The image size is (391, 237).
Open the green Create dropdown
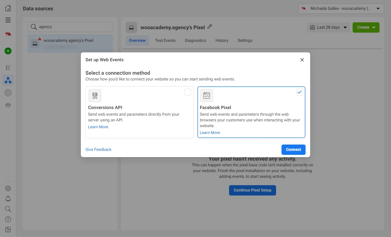[x=366, y=27]
